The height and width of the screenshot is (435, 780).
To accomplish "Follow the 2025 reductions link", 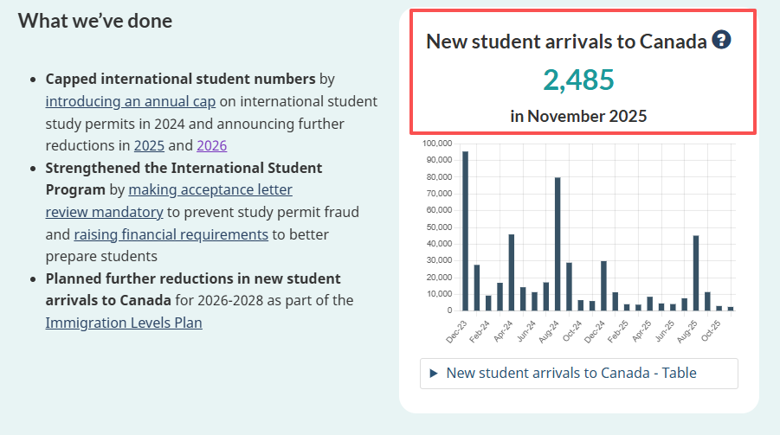I will tap(149, 145).
